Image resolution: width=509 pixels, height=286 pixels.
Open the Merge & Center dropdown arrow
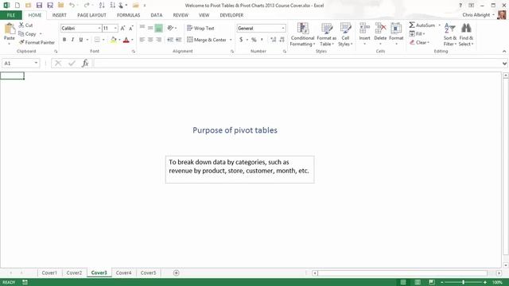[231, 40]
